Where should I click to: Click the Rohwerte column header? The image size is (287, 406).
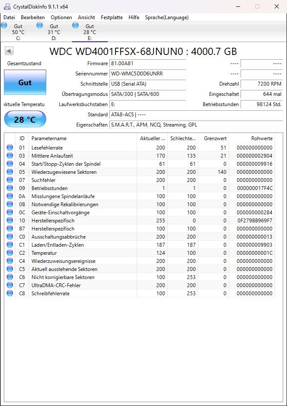coord(252,138)
